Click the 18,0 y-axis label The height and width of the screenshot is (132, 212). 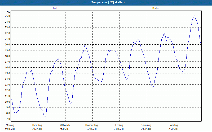pyautogui.click(x=7, y=56)
